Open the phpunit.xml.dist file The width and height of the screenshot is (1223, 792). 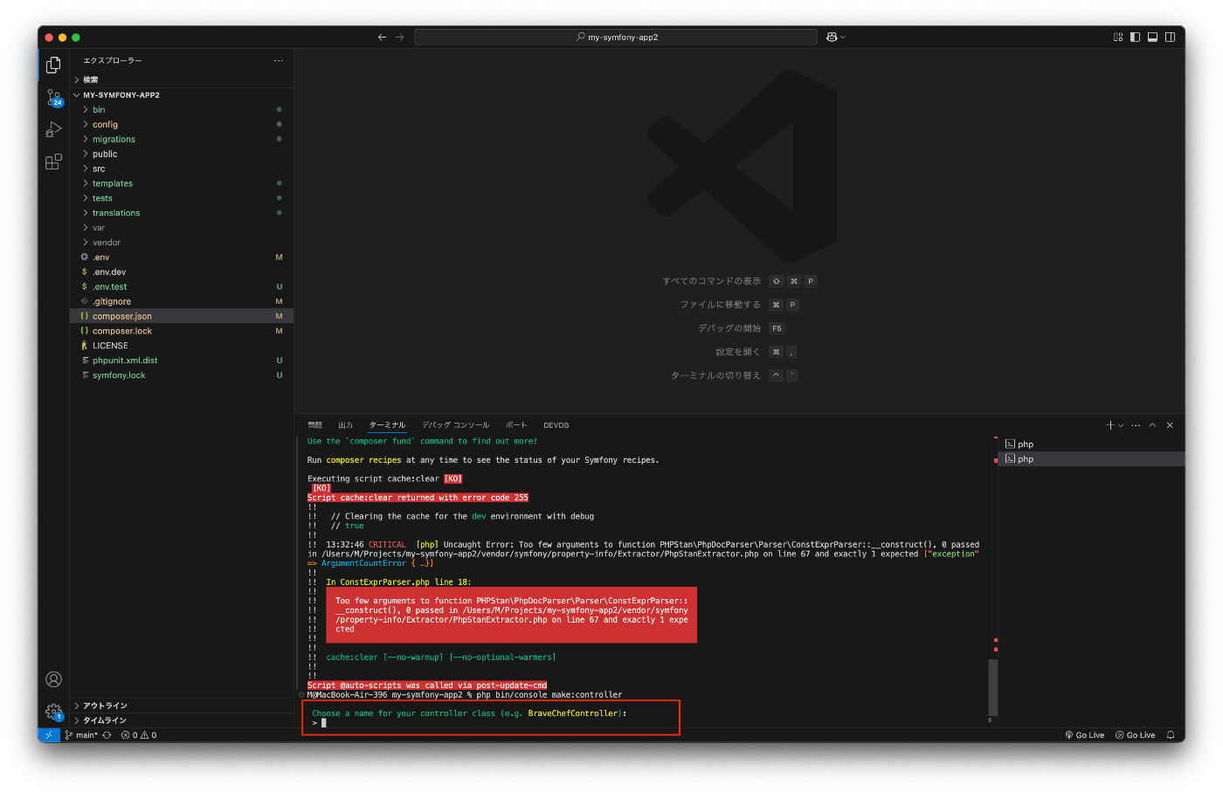pos(182,361)
